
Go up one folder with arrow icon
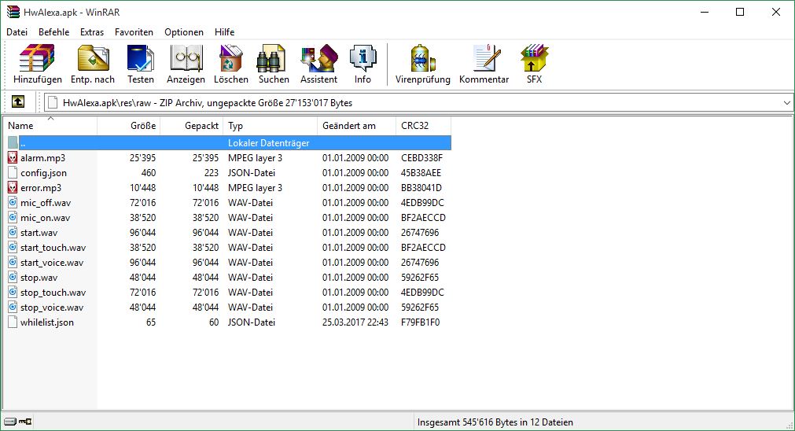(18, 102)
